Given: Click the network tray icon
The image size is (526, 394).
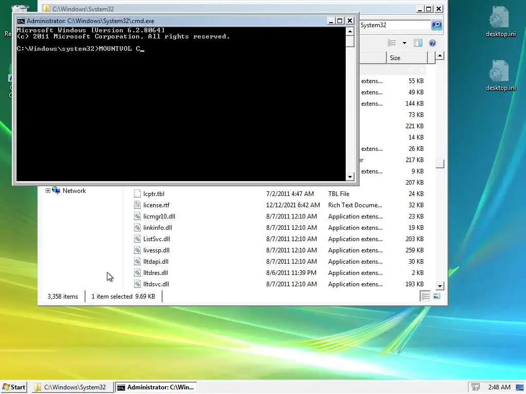Looking at the screenshot, I should (x=475, y=387).
